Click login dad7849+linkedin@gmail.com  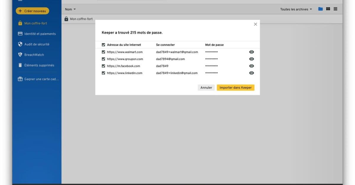(x=177, y=73)
